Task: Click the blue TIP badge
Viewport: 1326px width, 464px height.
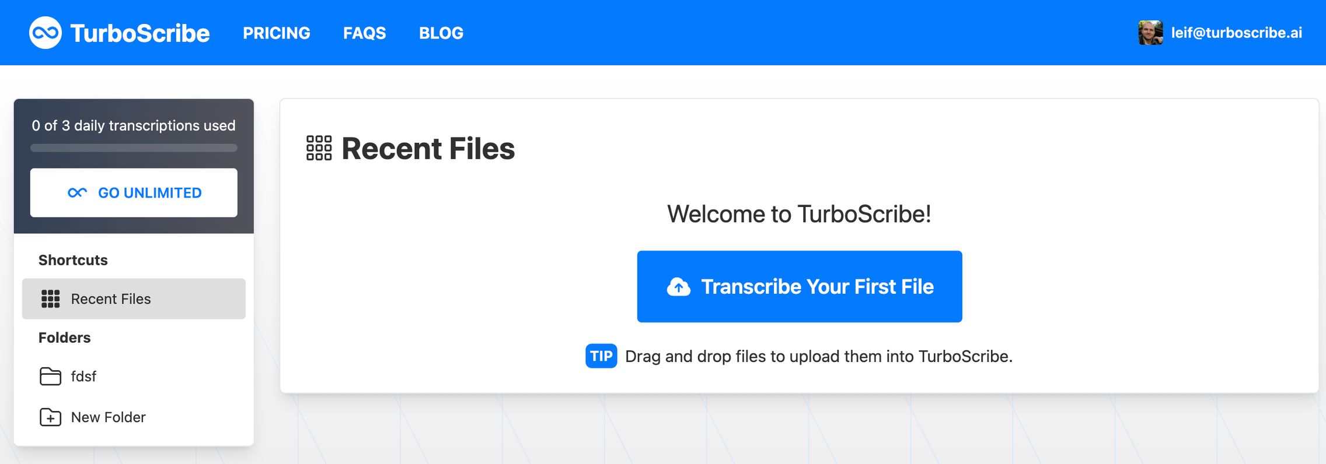Action: tap(601, 356)
